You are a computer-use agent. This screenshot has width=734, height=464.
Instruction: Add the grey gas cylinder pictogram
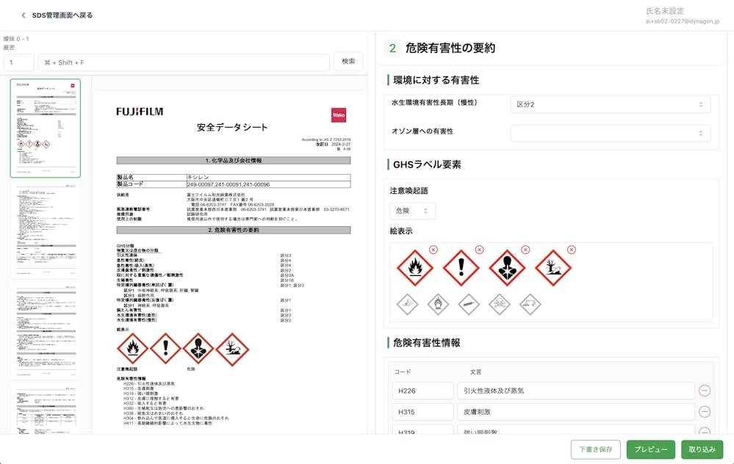469,305
